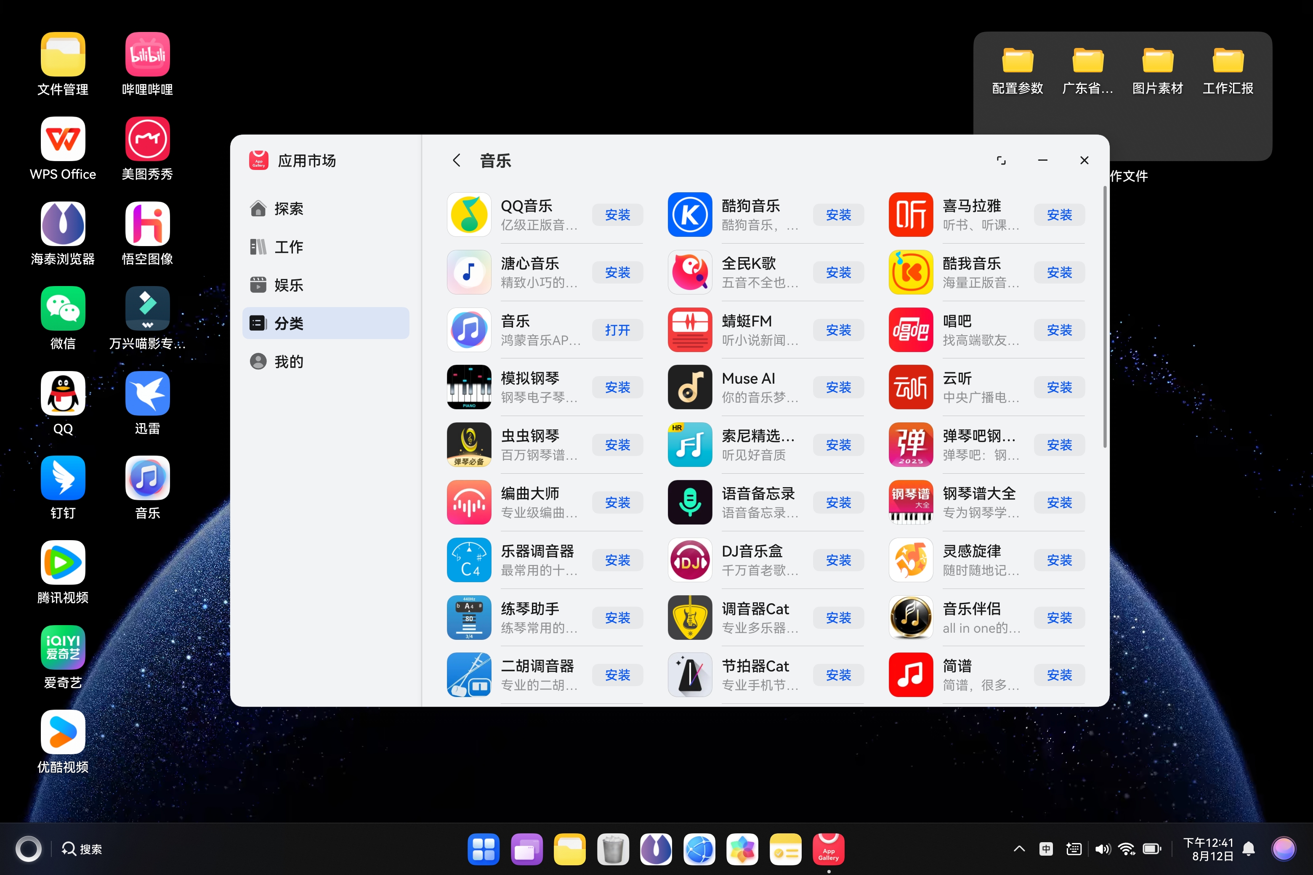Click the 中 input method indicator

tap(1046, 849)
